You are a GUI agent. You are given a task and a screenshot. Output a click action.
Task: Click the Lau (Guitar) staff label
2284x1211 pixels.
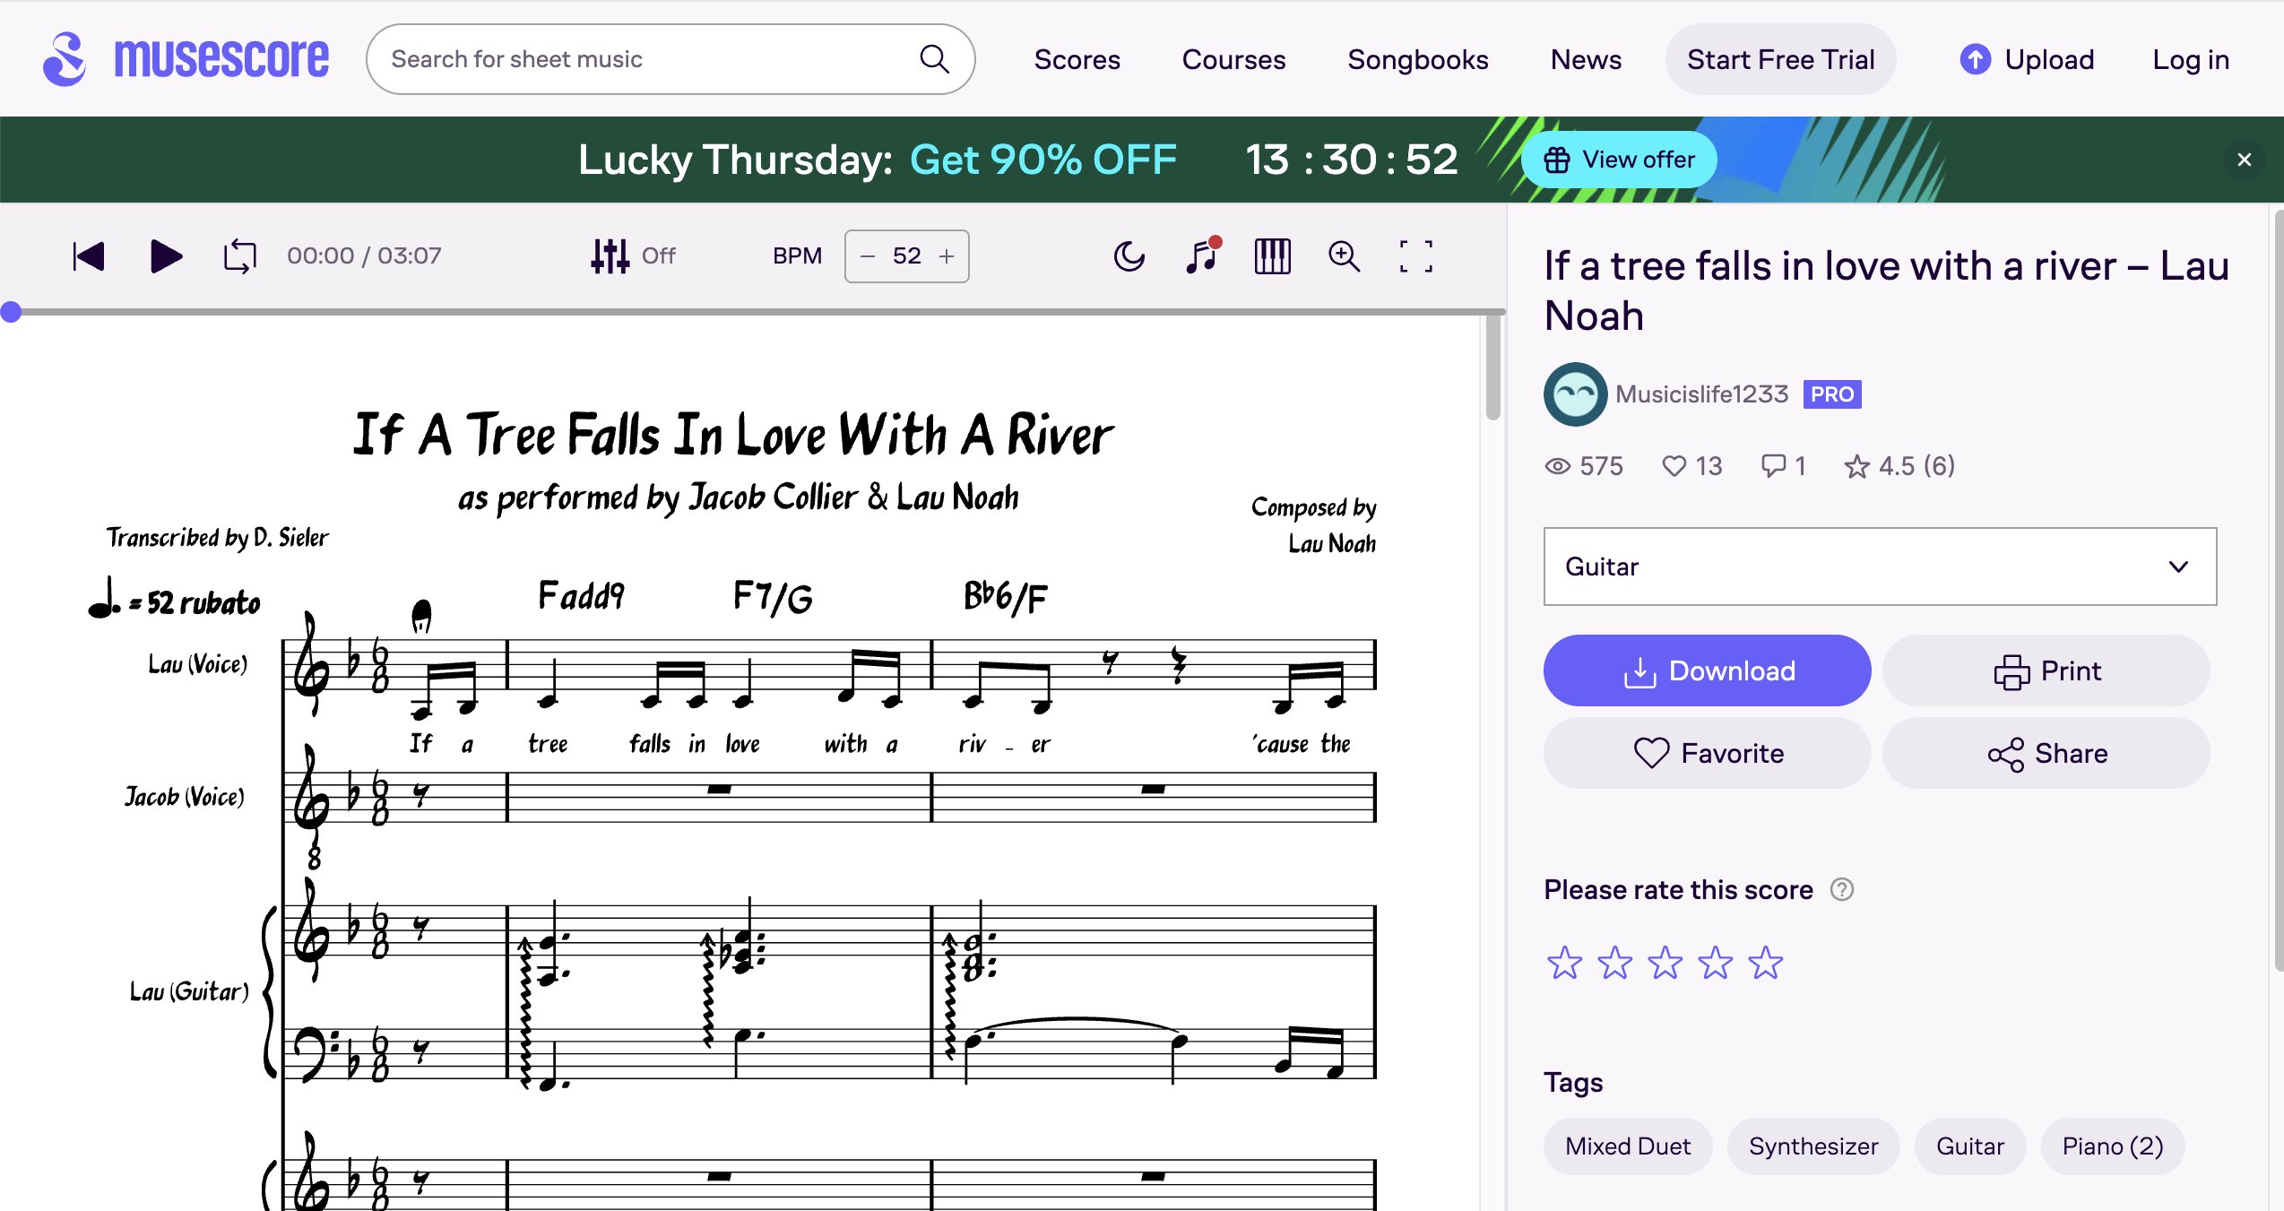[x=189, y=991]
